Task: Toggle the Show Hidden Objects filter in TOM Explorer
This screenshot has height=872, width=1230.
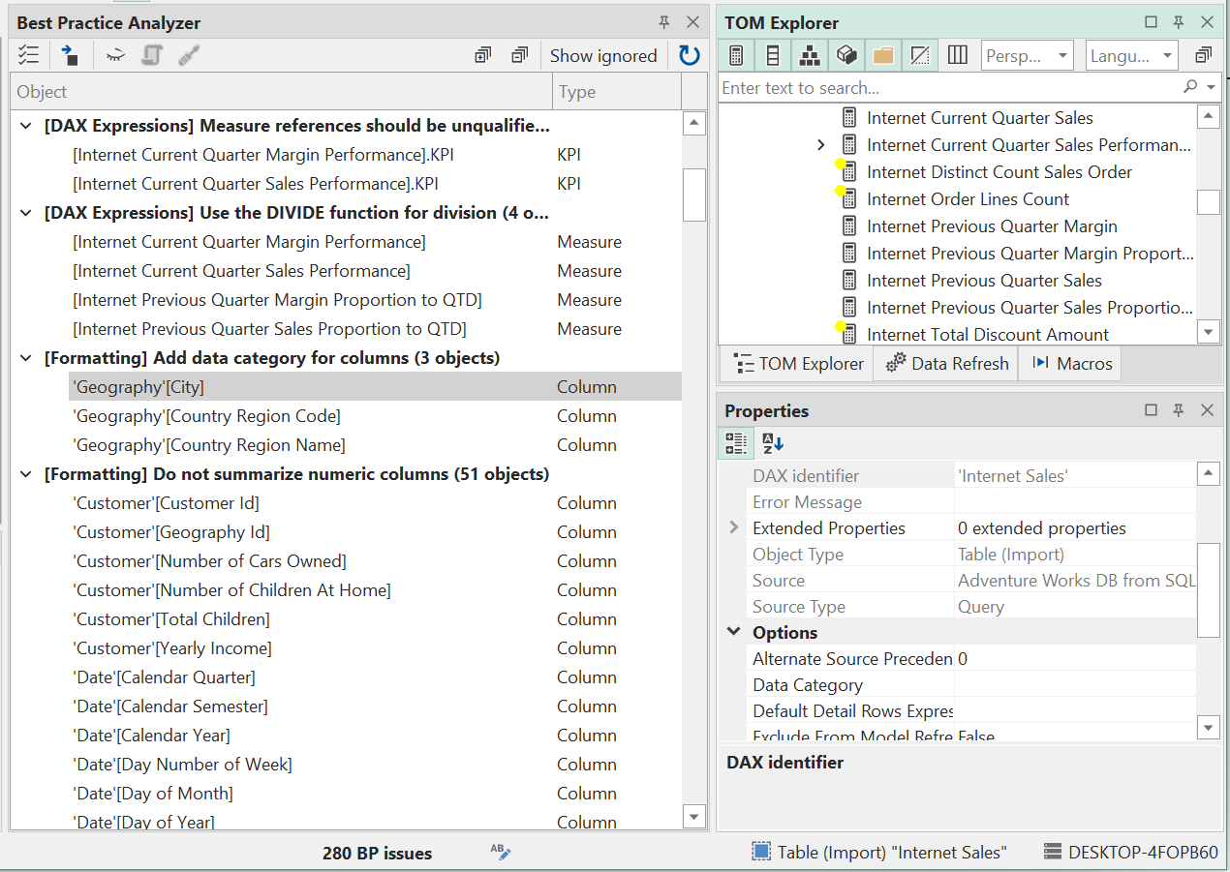Action: click(919, 55)
